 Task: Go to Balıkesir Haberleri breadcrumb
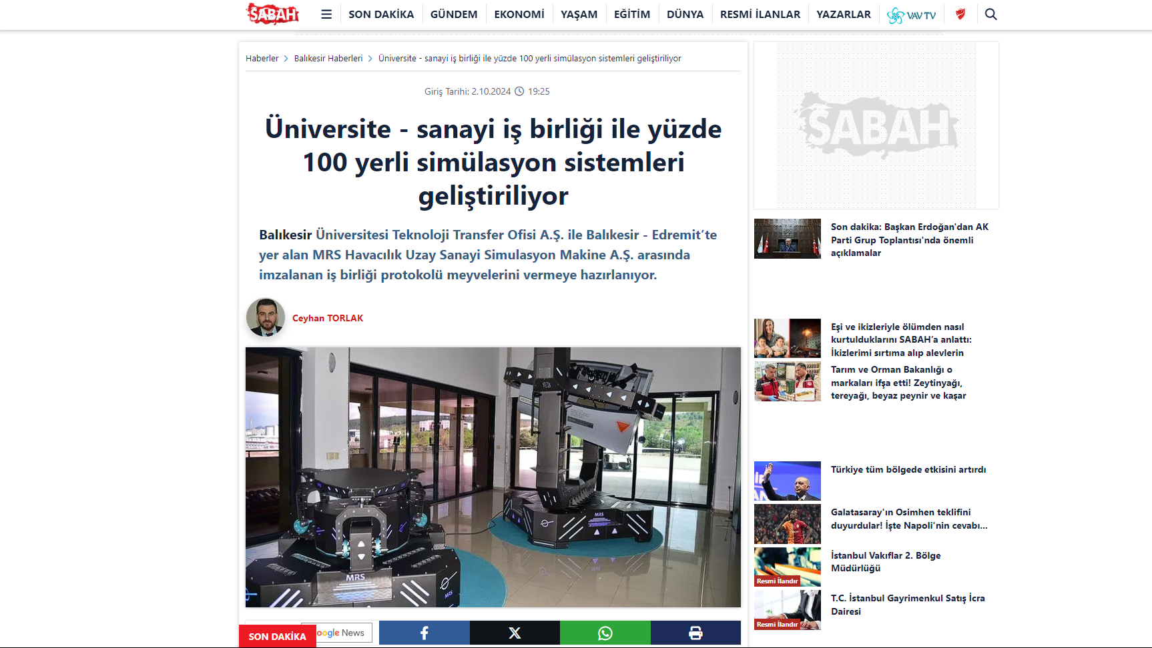[x=328, y=59]
